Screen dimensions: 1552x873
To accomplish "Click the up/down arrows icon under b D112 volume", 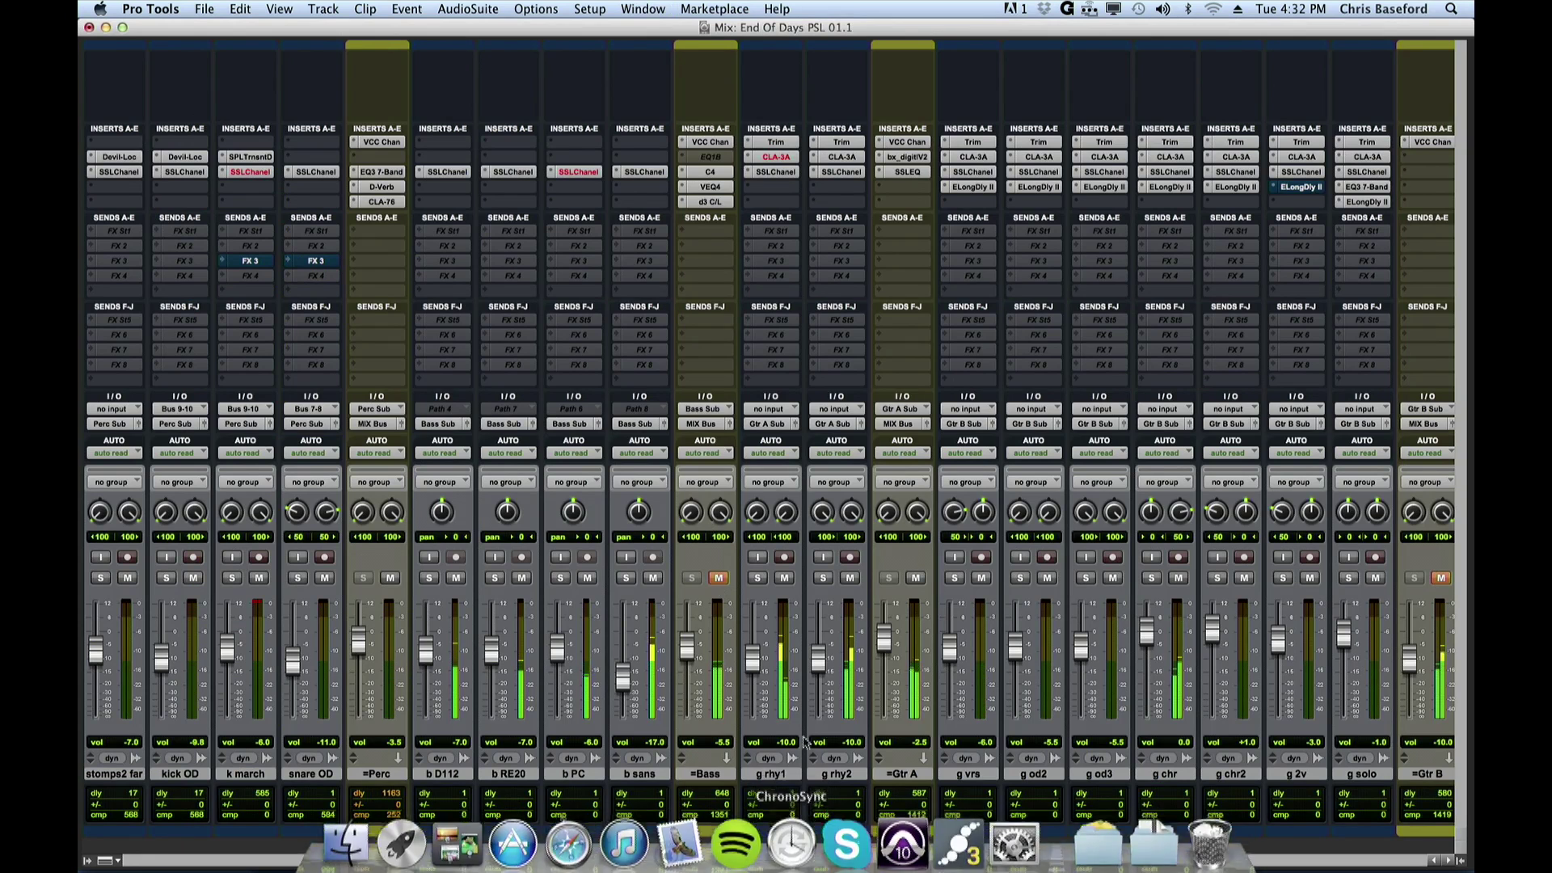I will tap(419, 758).
